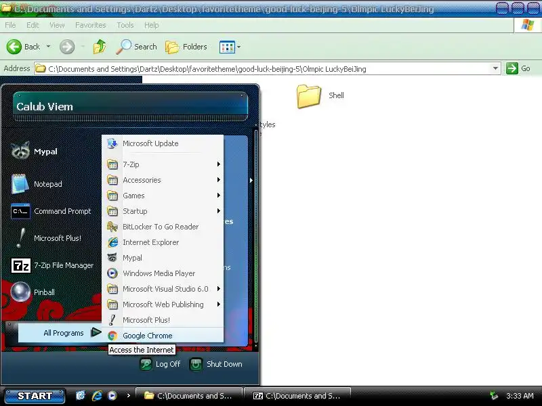Open Mypal in the All Programs list
The image size is (542, 406).
163,258
